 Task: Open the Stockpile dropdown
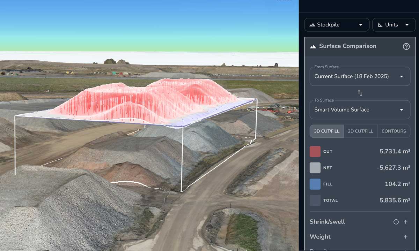pyautogui.click(x=337, y=25)
